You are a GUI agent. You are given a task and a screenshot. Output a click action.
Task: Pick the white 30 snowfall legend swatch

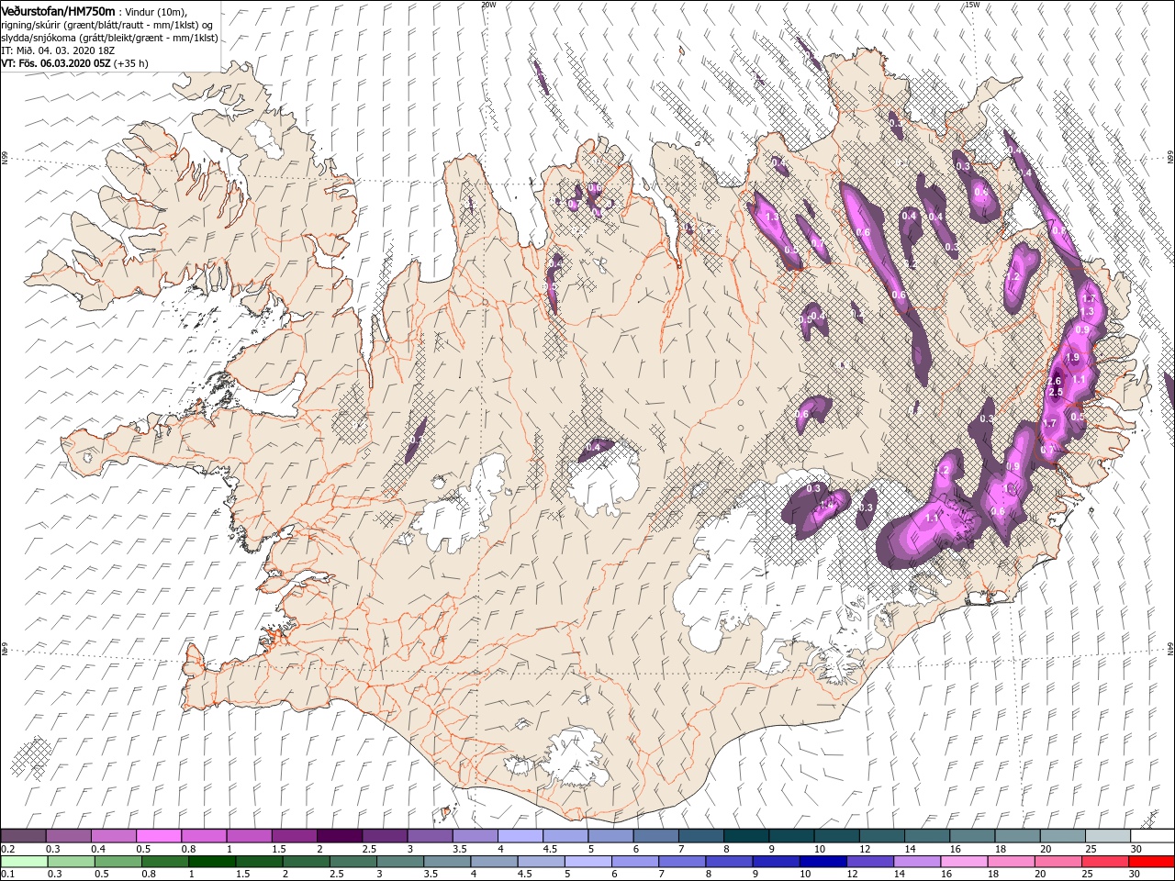pyautogui.click(x=1152, y=836)
